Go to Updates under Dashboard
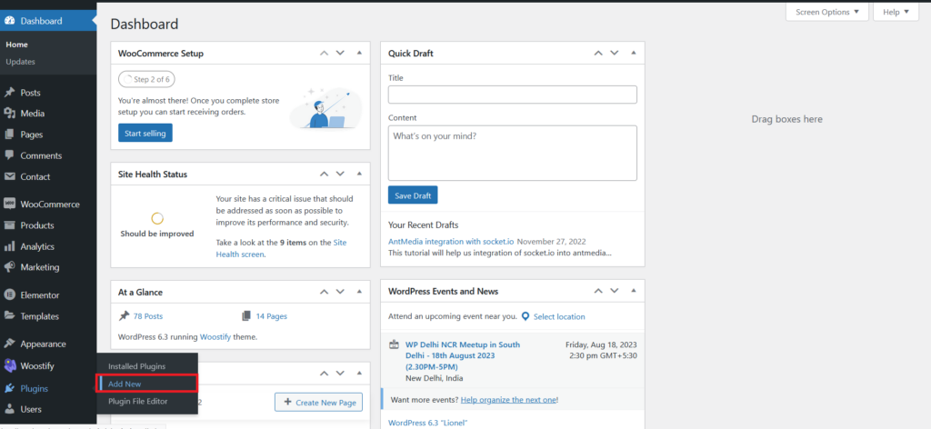This screenshot has width=931, height=429. (x=21, y=62)
